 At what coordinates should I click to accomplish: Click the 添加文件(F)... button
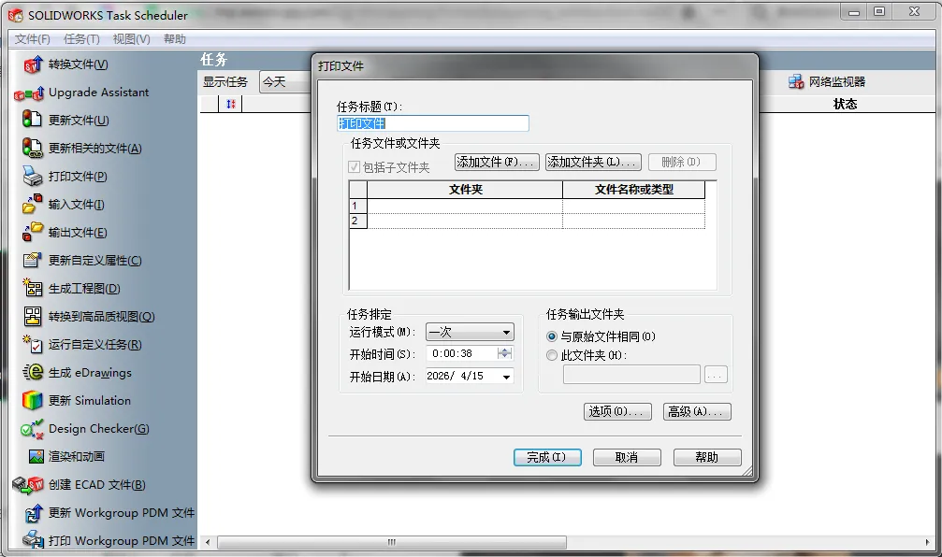coord(497,162)
